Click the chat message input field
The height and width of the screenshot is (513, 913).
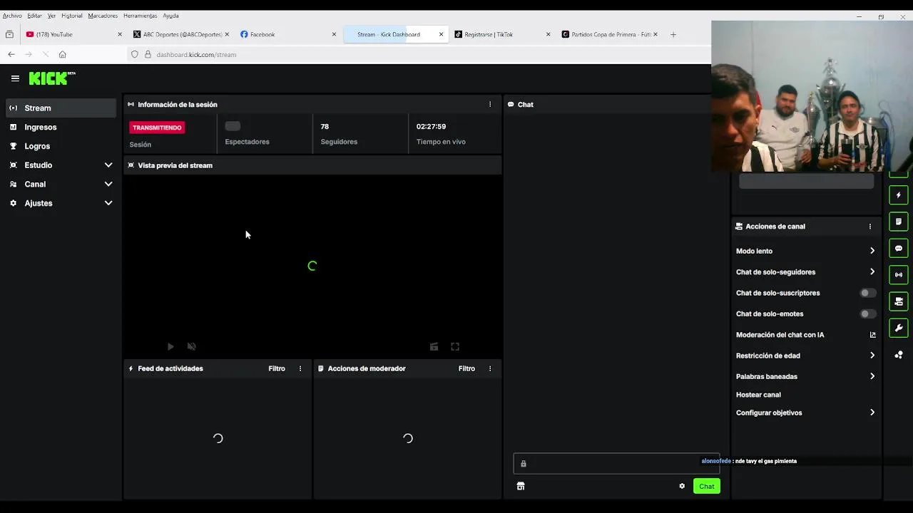(x=616, y=463)
